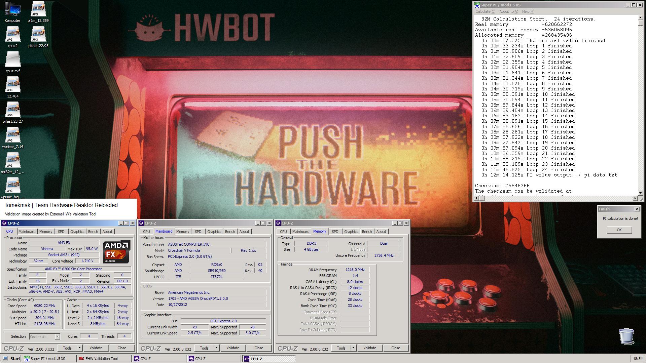Open the Komputer desktop icon
The width and height of the screenshot is (646, 363).
[x=12, y=12]
